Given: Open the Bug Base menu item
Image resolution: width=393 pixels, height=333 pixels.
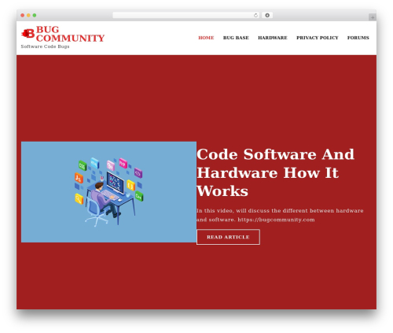Looking at the screenshot, I should [x=236, y=38].
